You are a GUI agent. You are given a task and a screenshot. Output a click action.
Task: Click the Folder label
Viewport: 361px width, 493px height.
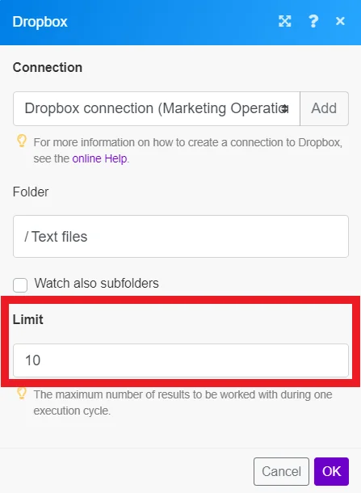coord(31,192)
